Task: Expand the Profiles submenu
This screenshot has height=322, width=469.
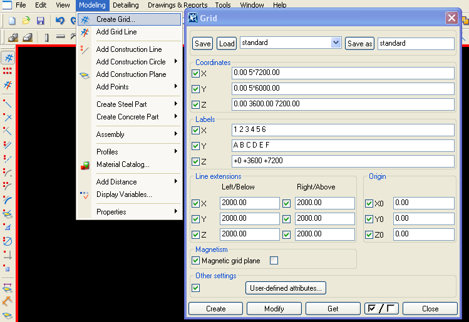Action: tap(130, 152)
